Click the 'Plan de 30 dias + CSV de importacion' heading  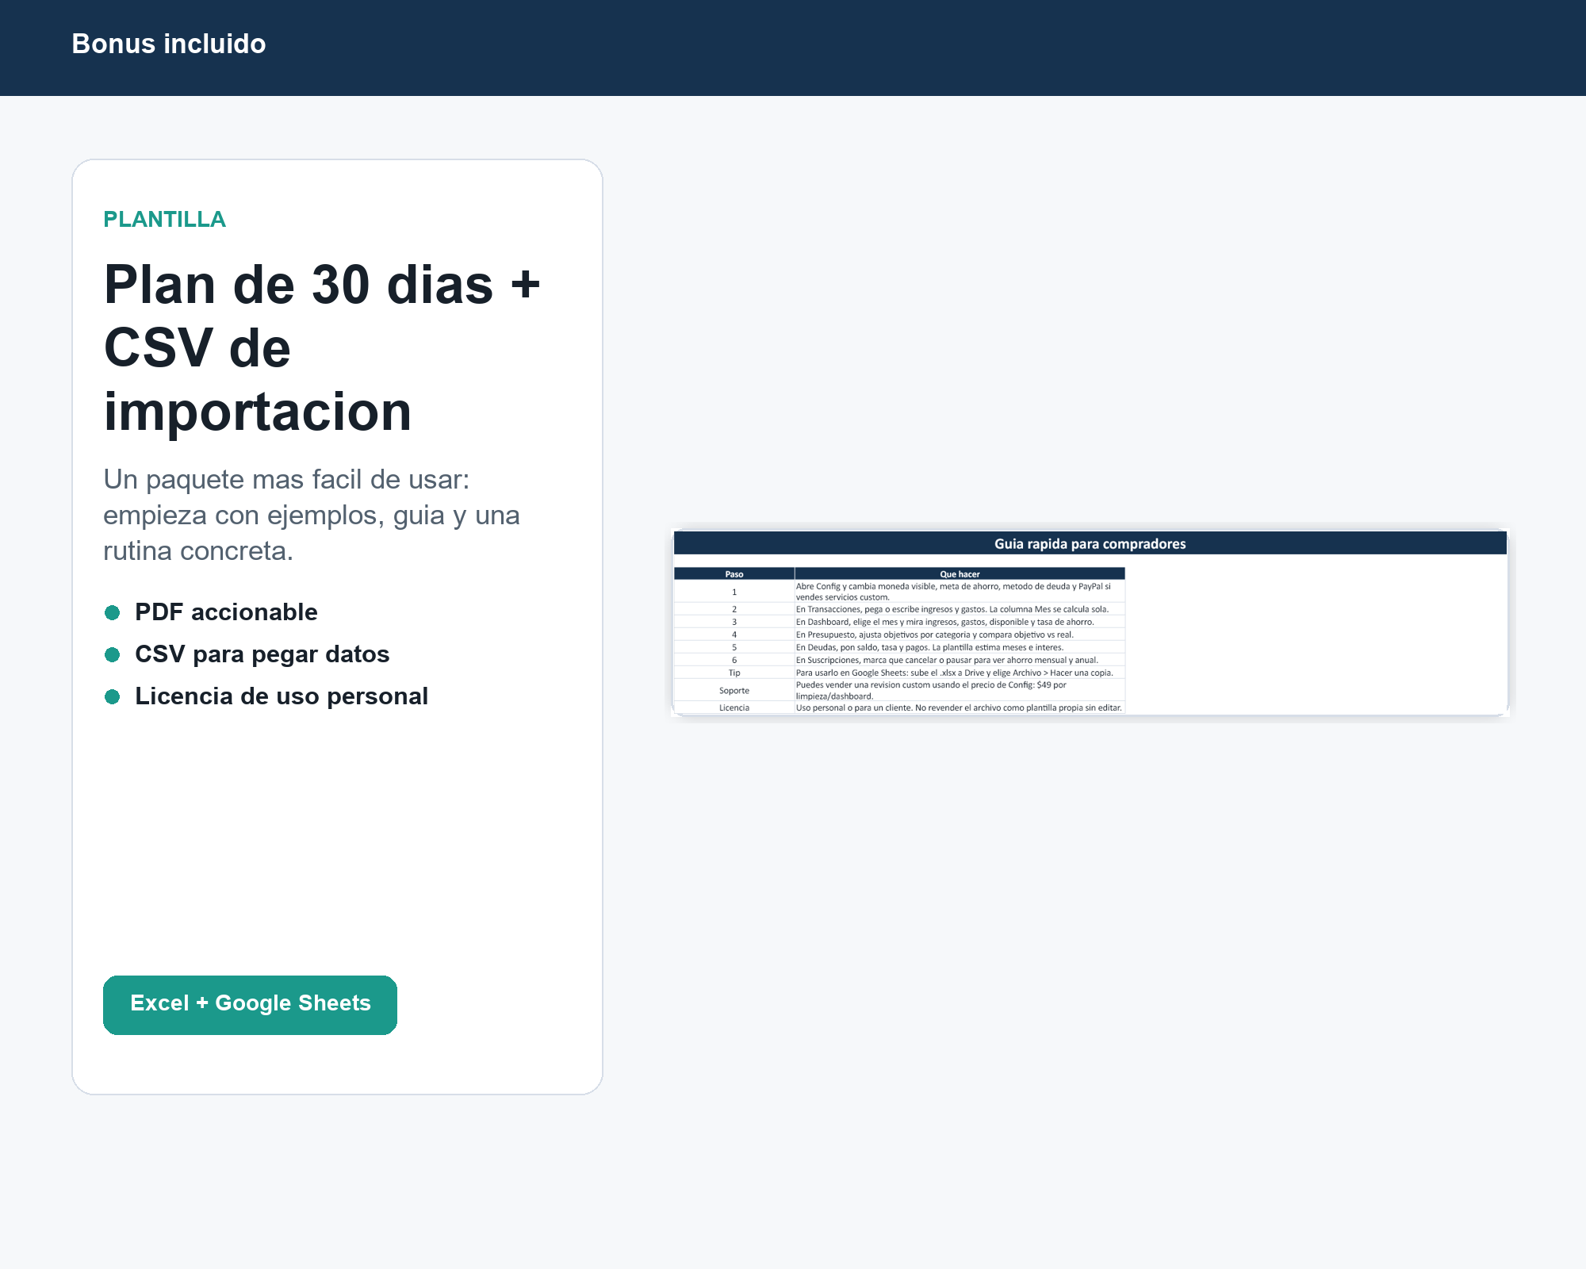click(x=322, y=348)
